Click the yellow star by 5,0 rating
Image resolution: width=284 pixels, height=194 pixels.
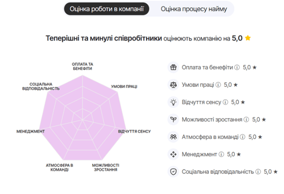click(248, 38)
